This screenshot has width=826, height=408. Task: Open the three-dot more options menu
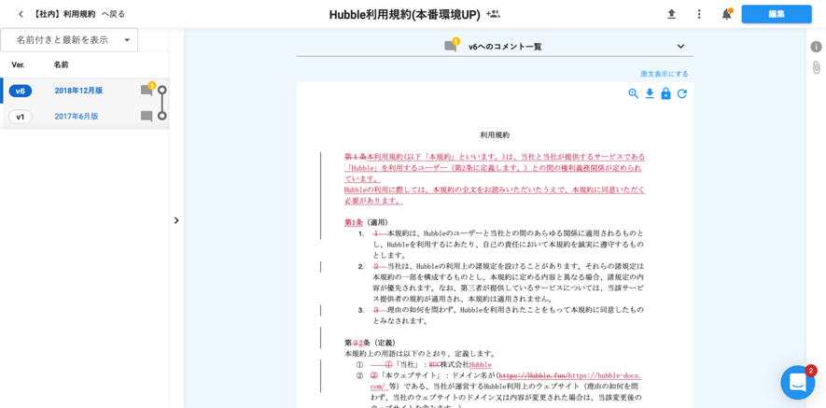(x=699, y=14)
